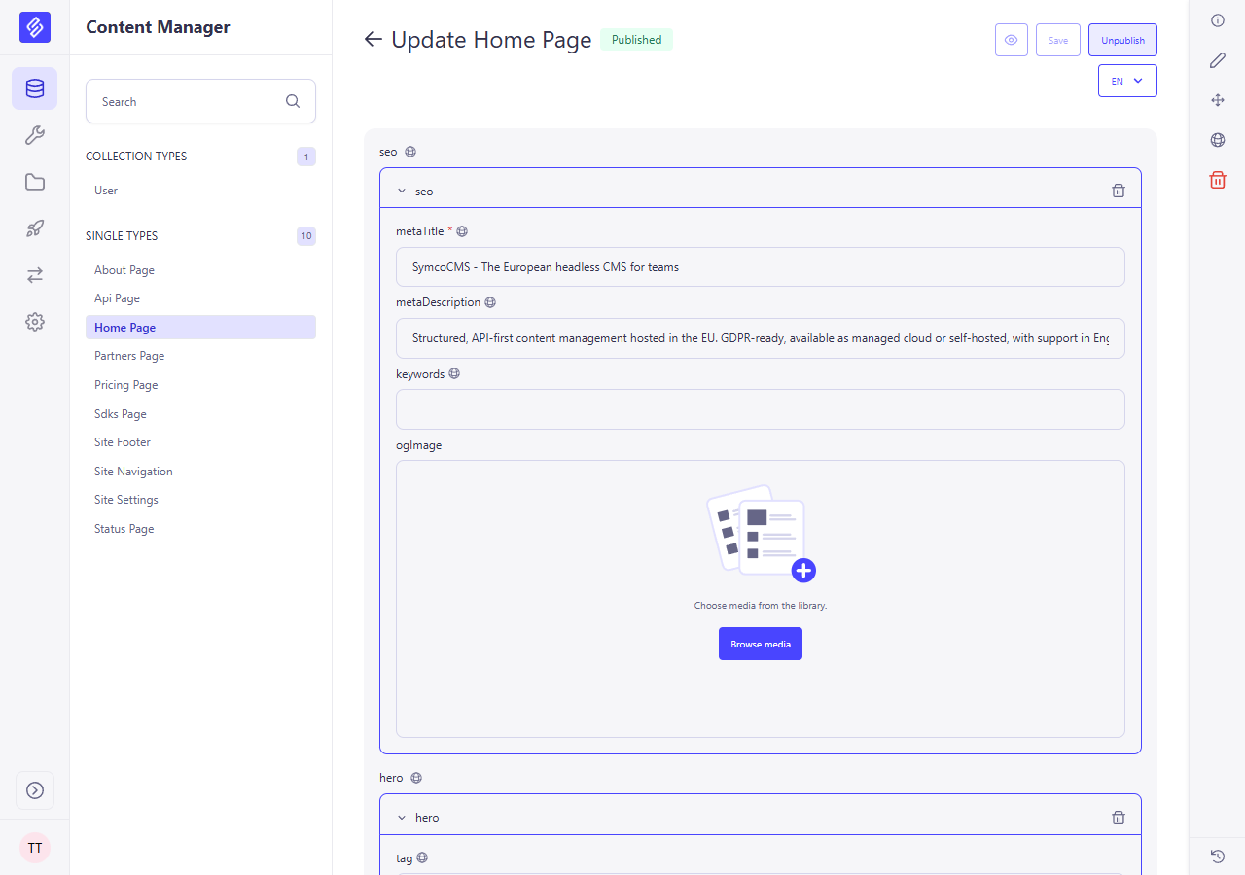The image size is (1245, 875).
Task: Click the Browse media button
Action: click(761, 644)
